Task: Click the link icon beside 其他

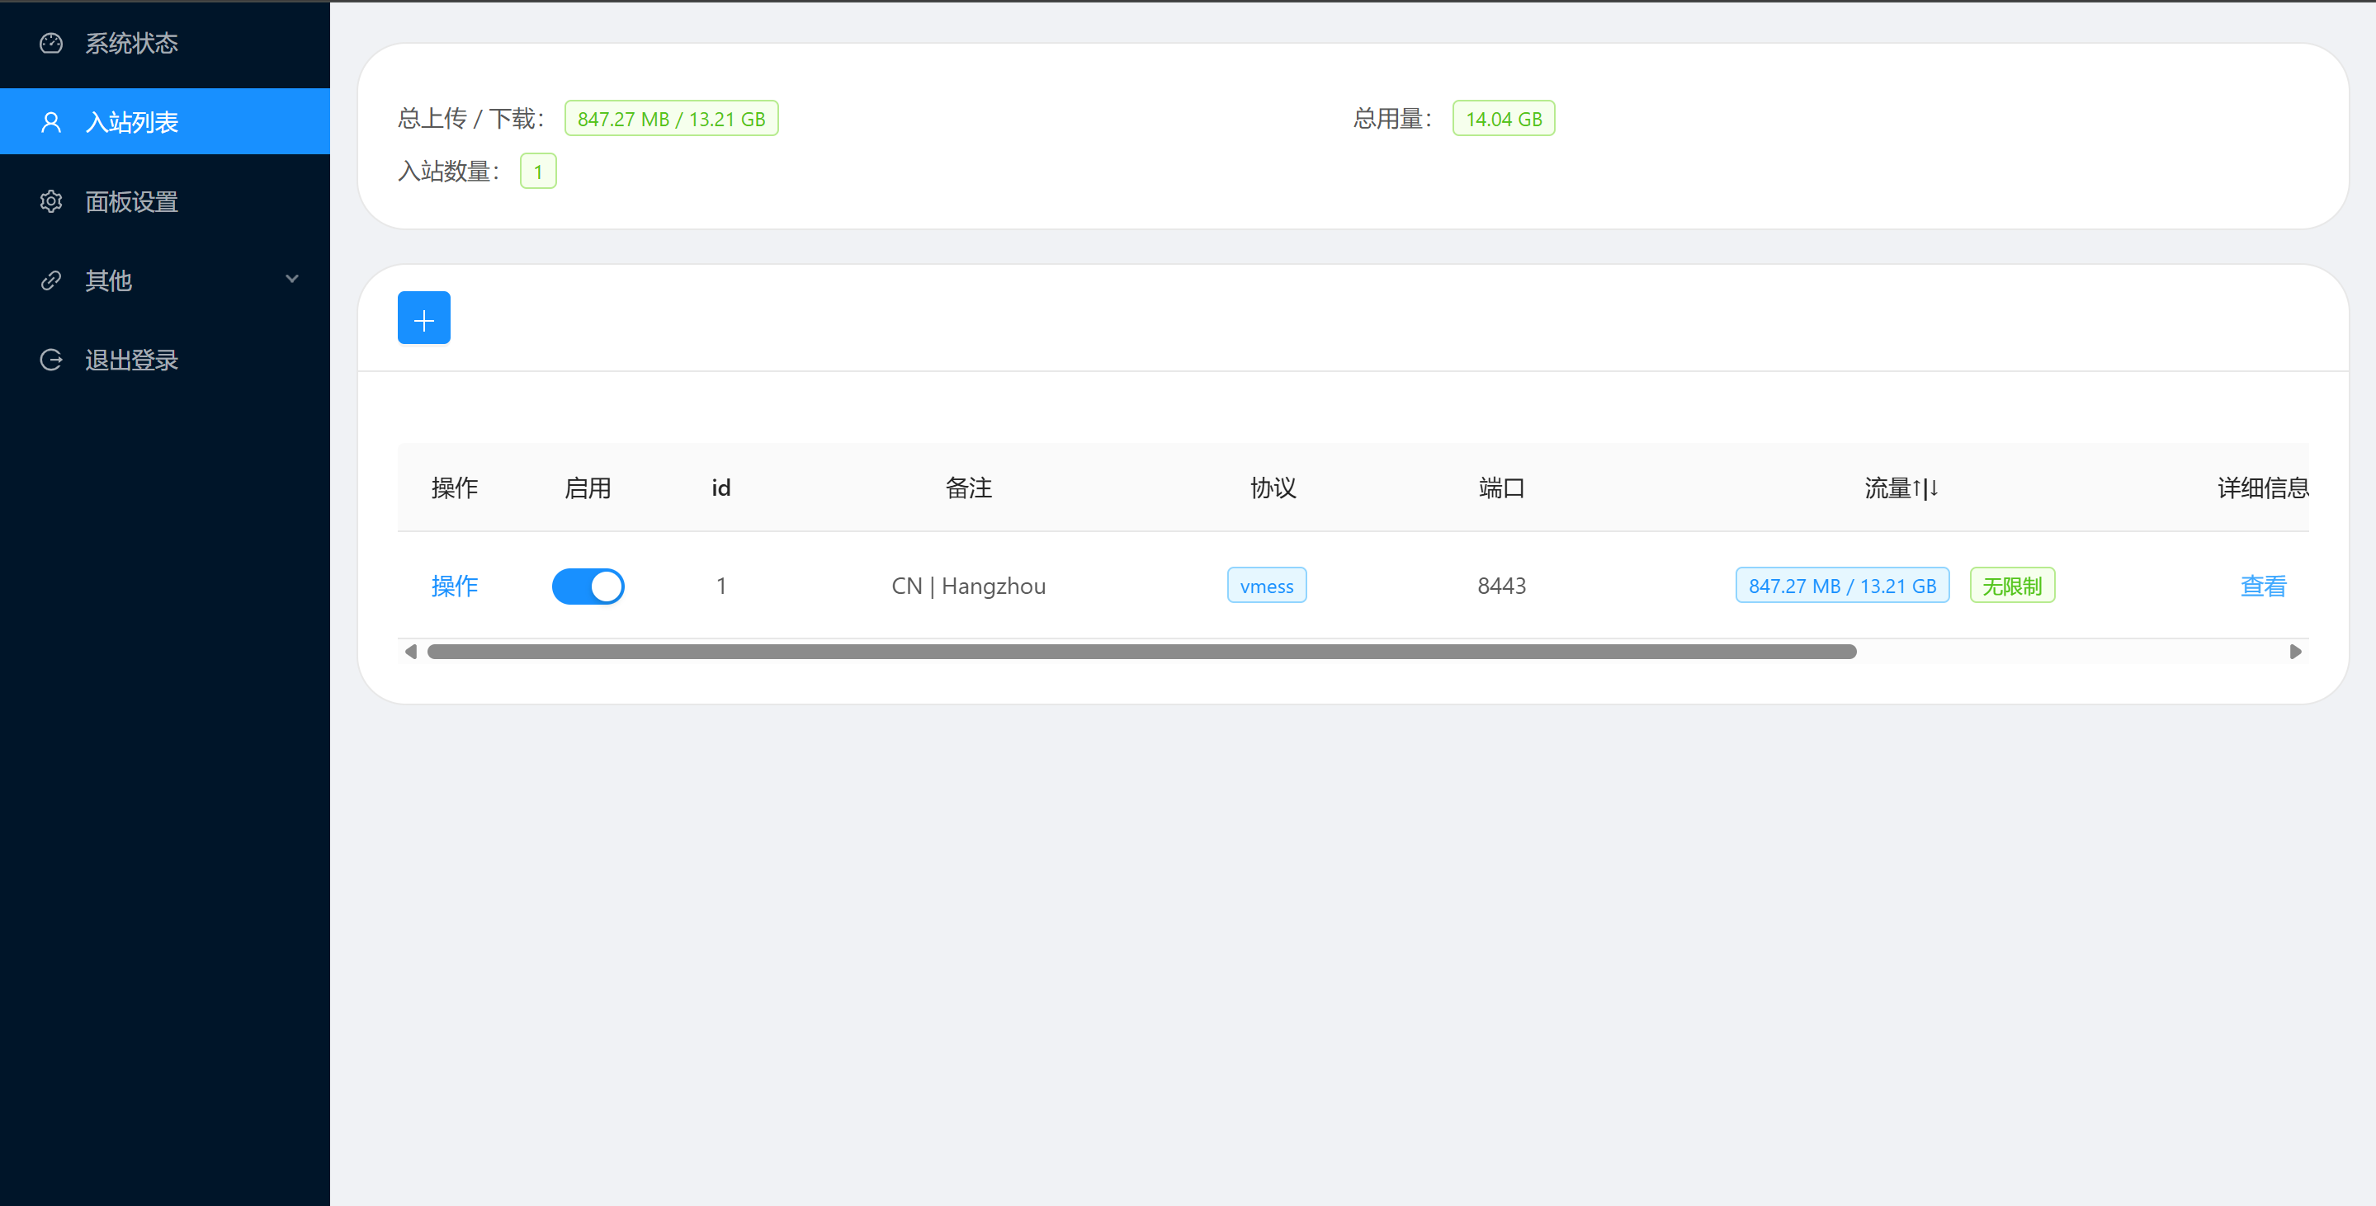Action: point(50,280)
